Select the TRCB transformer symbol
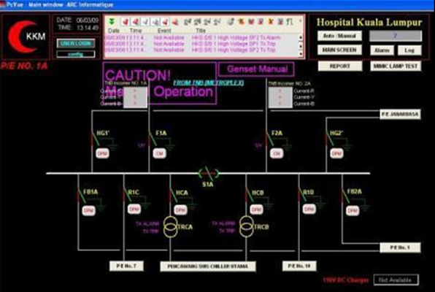The height and width of the screenshot is (292, 435). pos(247,227)
